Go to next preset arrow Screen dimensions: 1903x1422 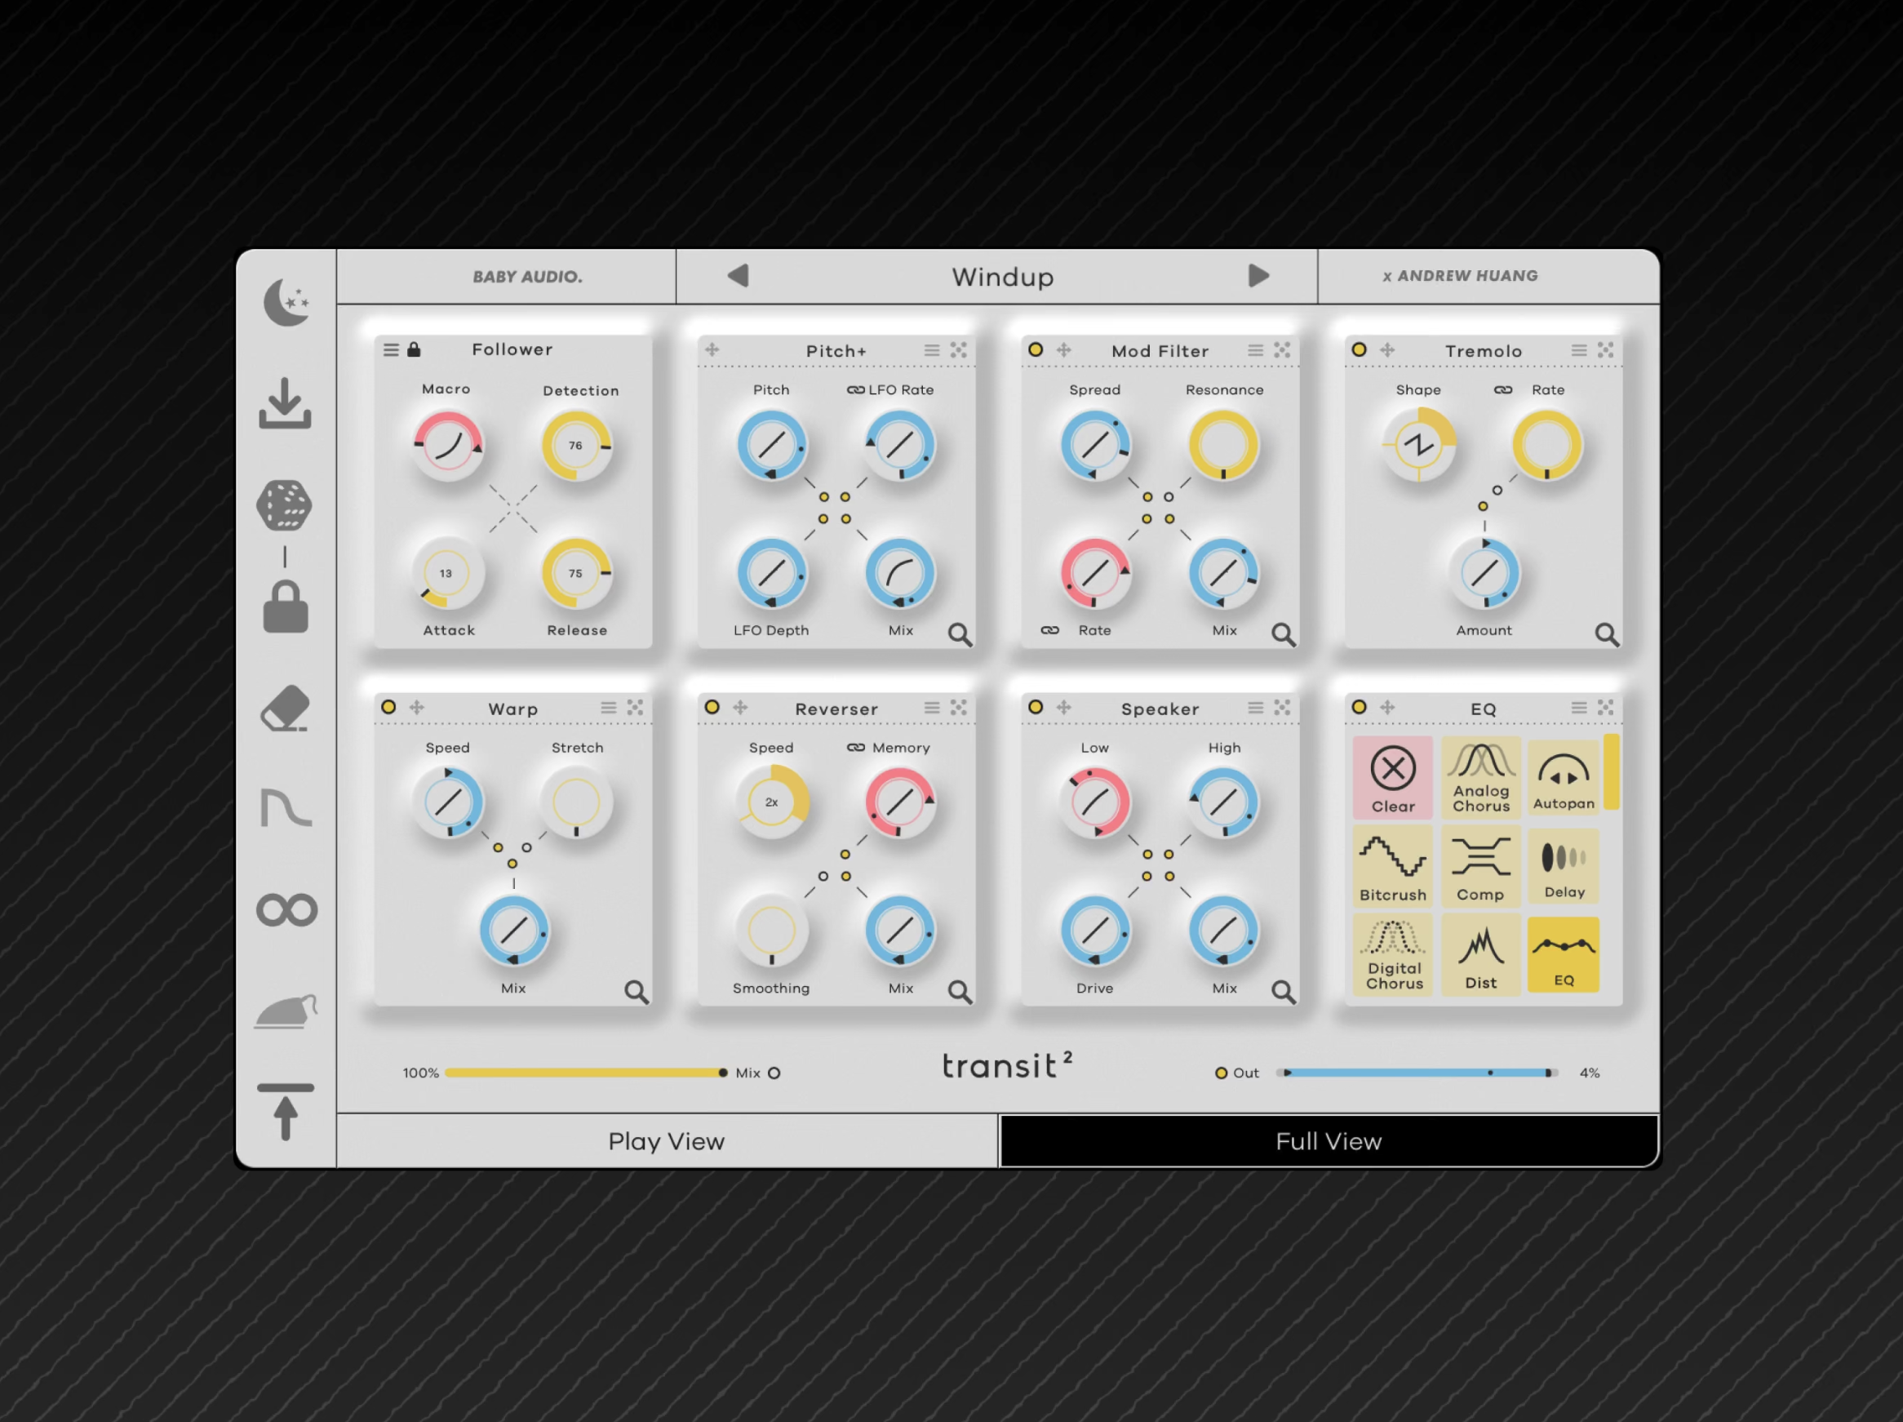pos(1258,275)
